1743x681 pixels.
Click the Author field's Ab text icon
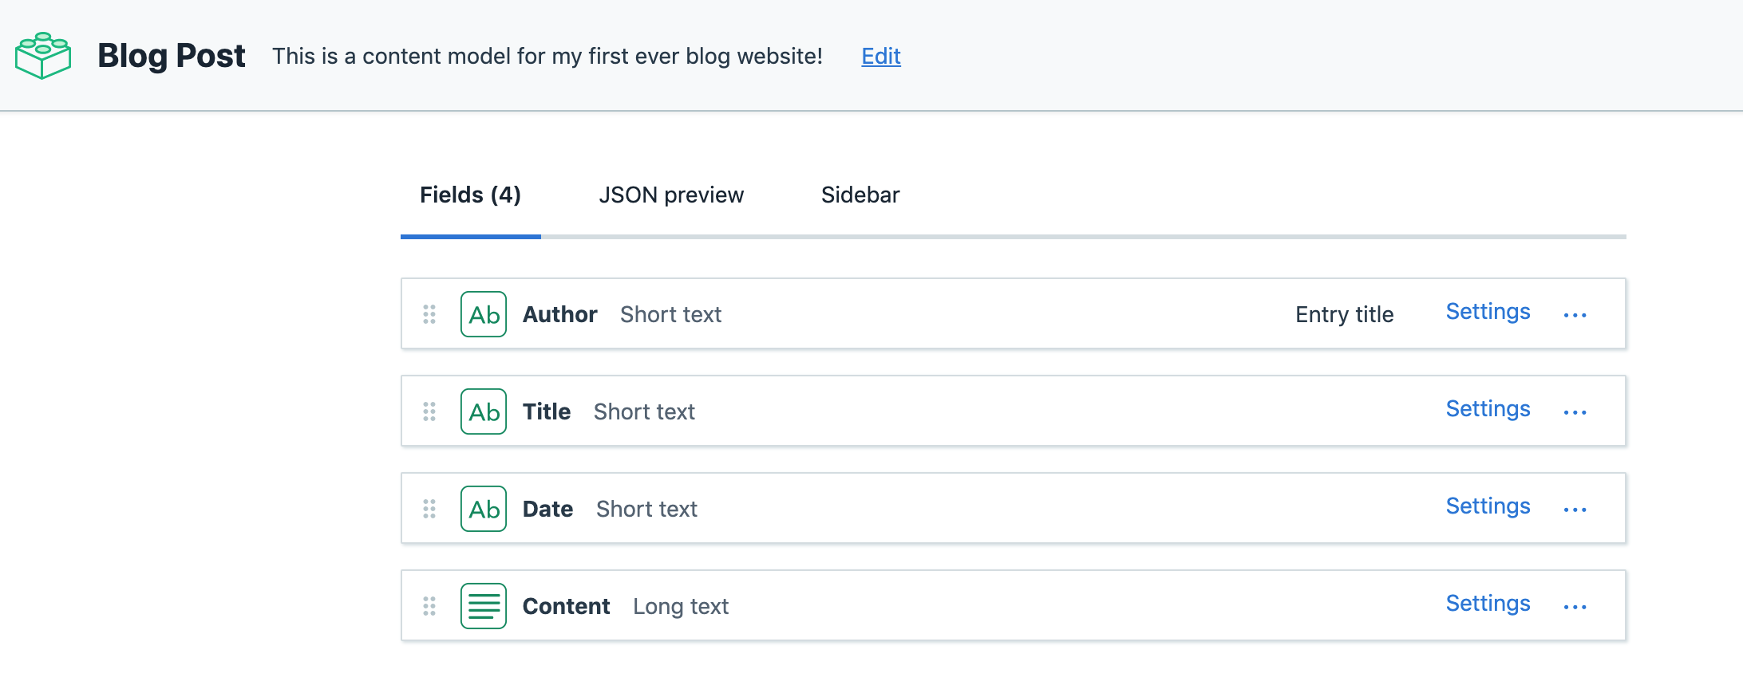click(x=484, y=314)
